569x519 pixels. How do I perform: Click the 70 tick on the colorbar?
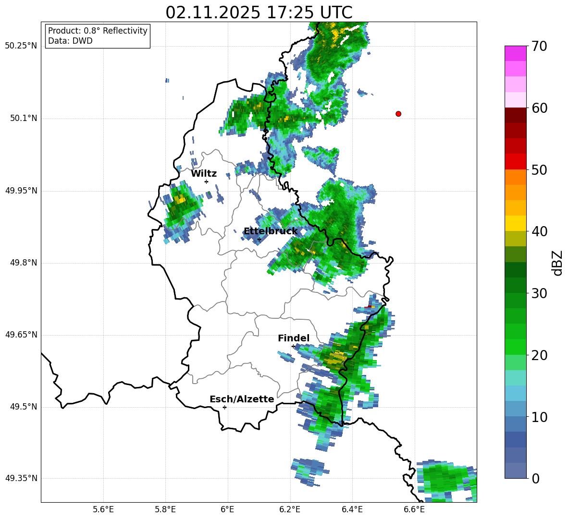tap(539, 46)
